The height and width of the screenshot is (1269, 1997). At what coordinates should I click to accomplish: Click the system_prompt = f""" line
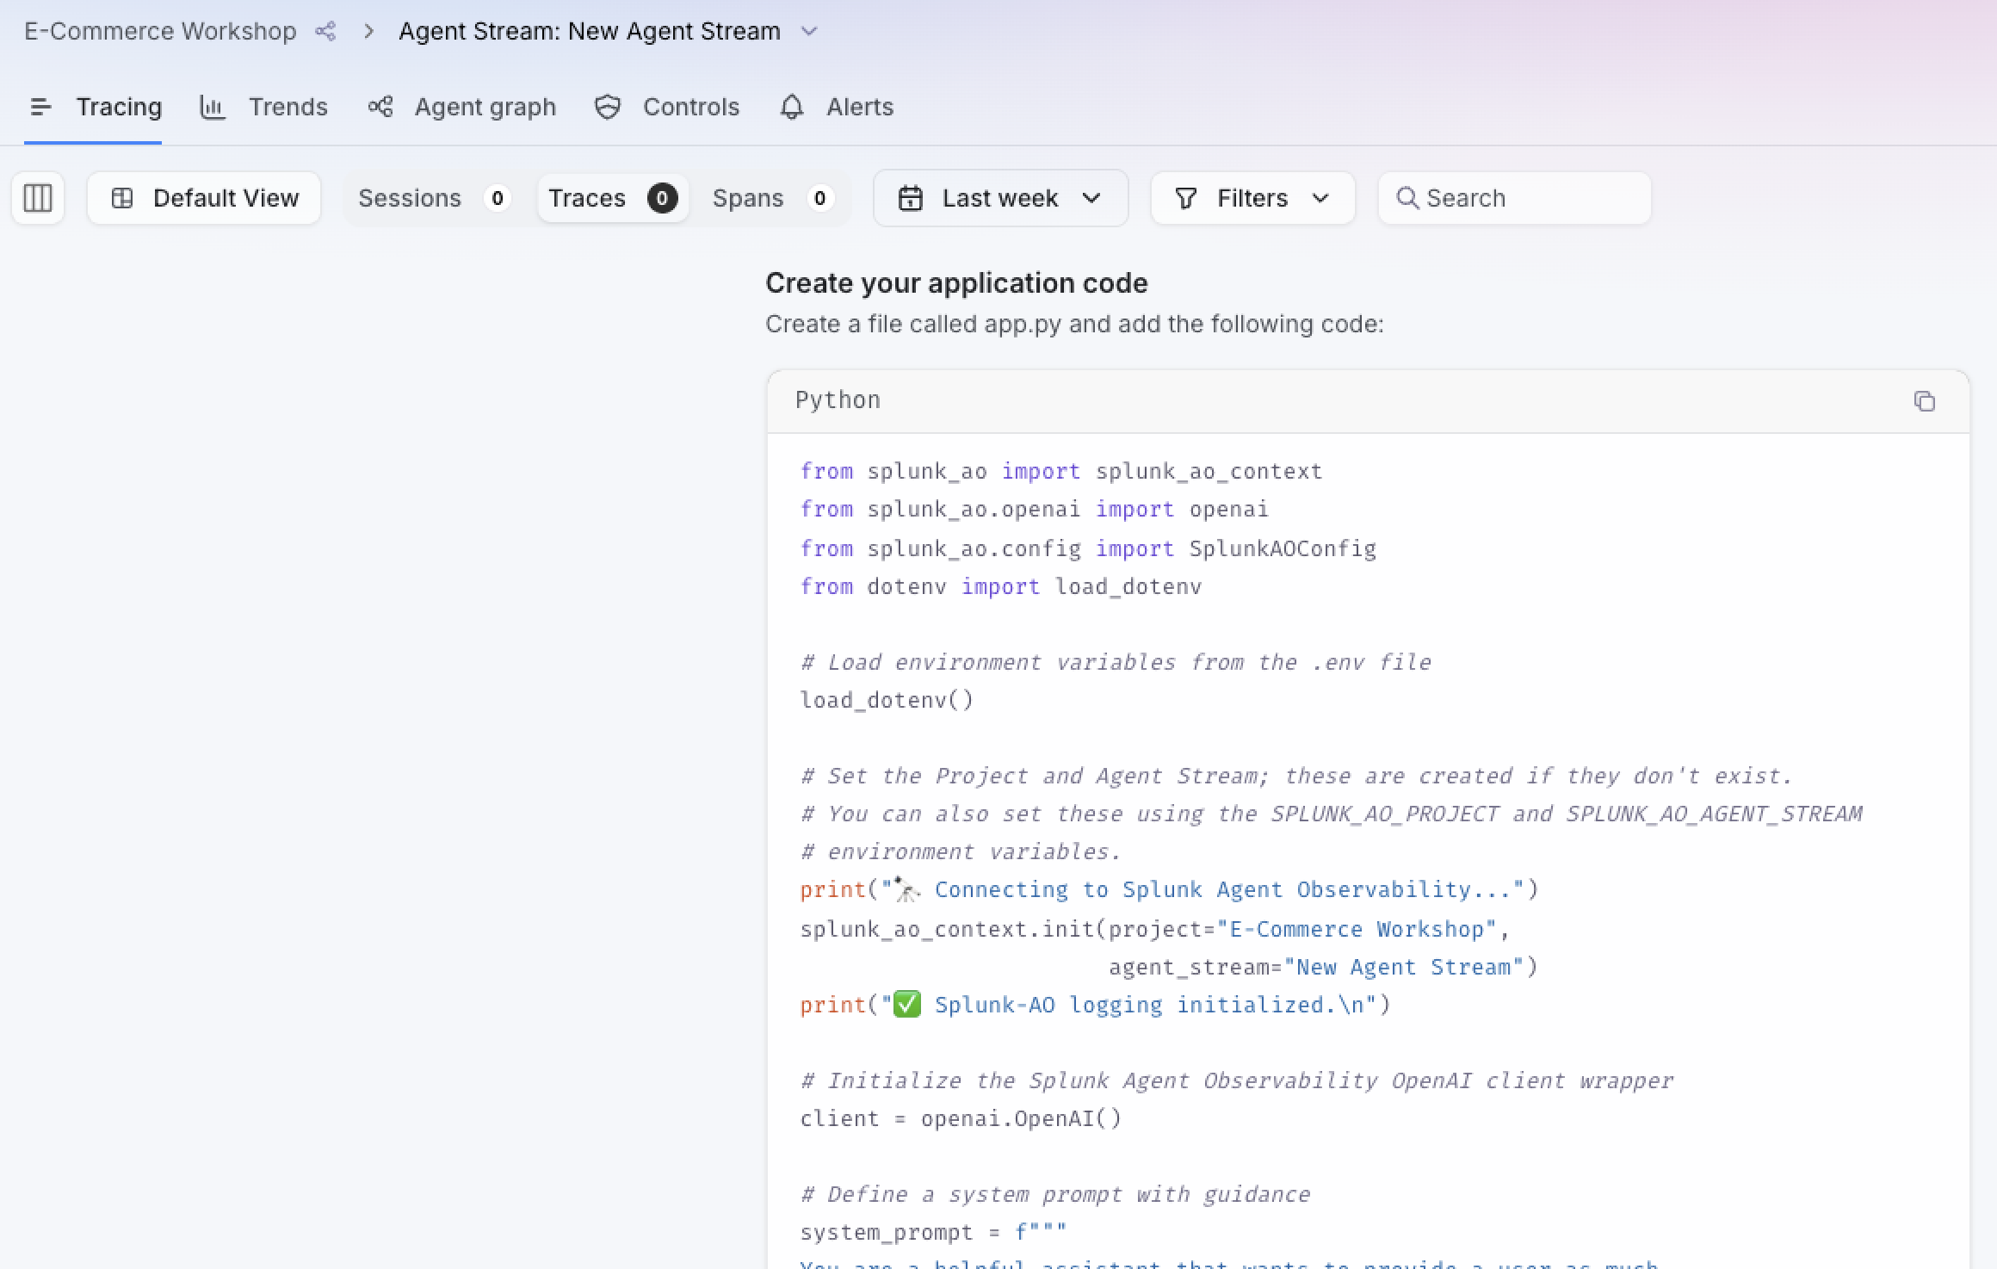tap(933, 1232)
